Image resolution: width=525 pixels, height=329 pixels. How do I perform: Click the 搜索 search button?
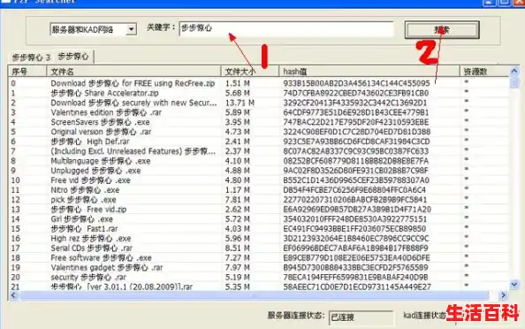[x=442, y=30]
